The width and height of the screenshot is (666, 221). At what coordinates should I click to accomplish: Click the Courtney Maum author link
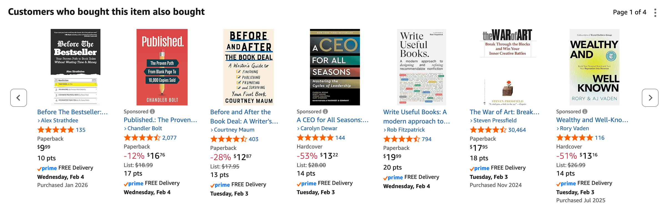click(234, 130)
